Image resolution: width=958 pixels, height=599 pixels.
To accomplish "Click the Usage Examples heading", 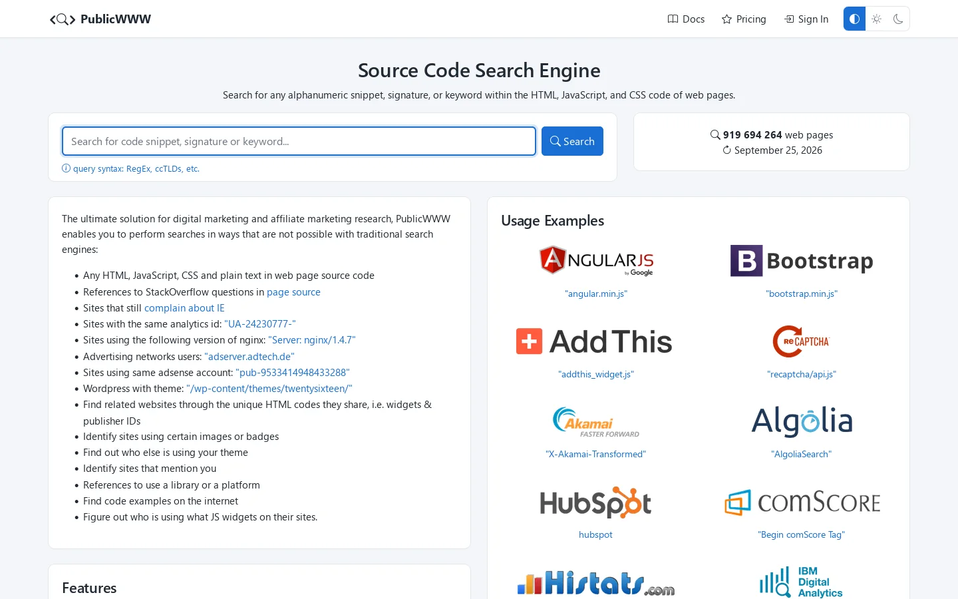I will point(553,221).
